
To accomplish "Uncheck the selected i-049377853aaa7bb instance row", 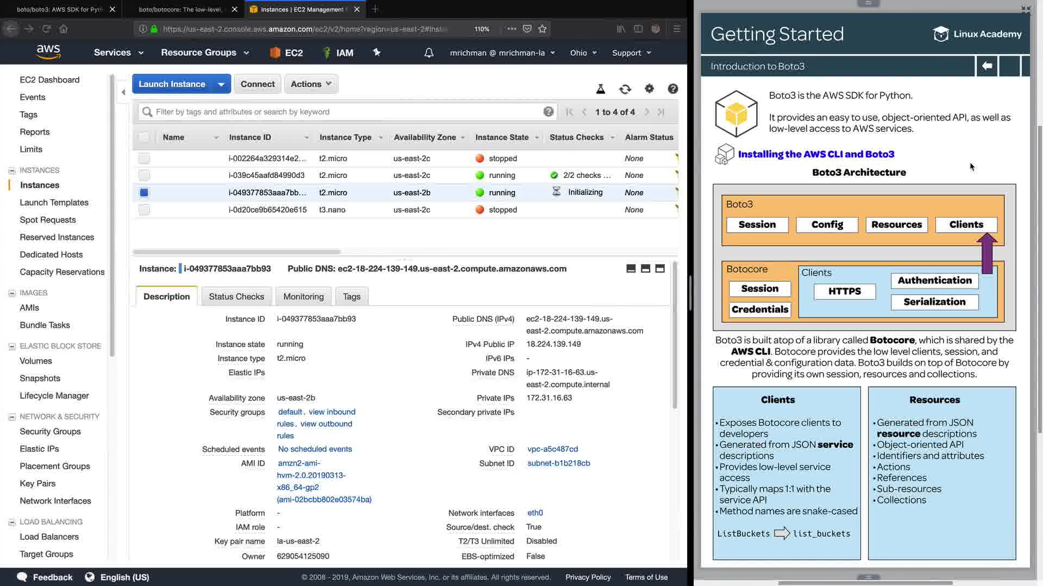I will click(x=144, y=193).
